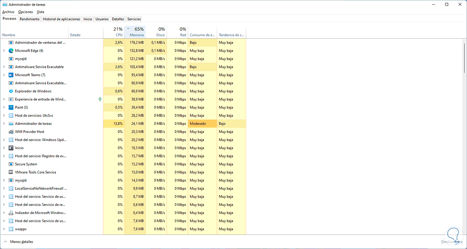The image size is (467, 249).
Task: Click the Inicio process row icon
Action: point(11,148)
